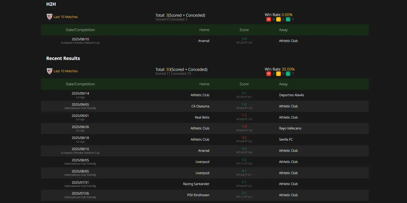Click the Away column header in the Recent Results table
Screen dimensions: 407x203
283,84
